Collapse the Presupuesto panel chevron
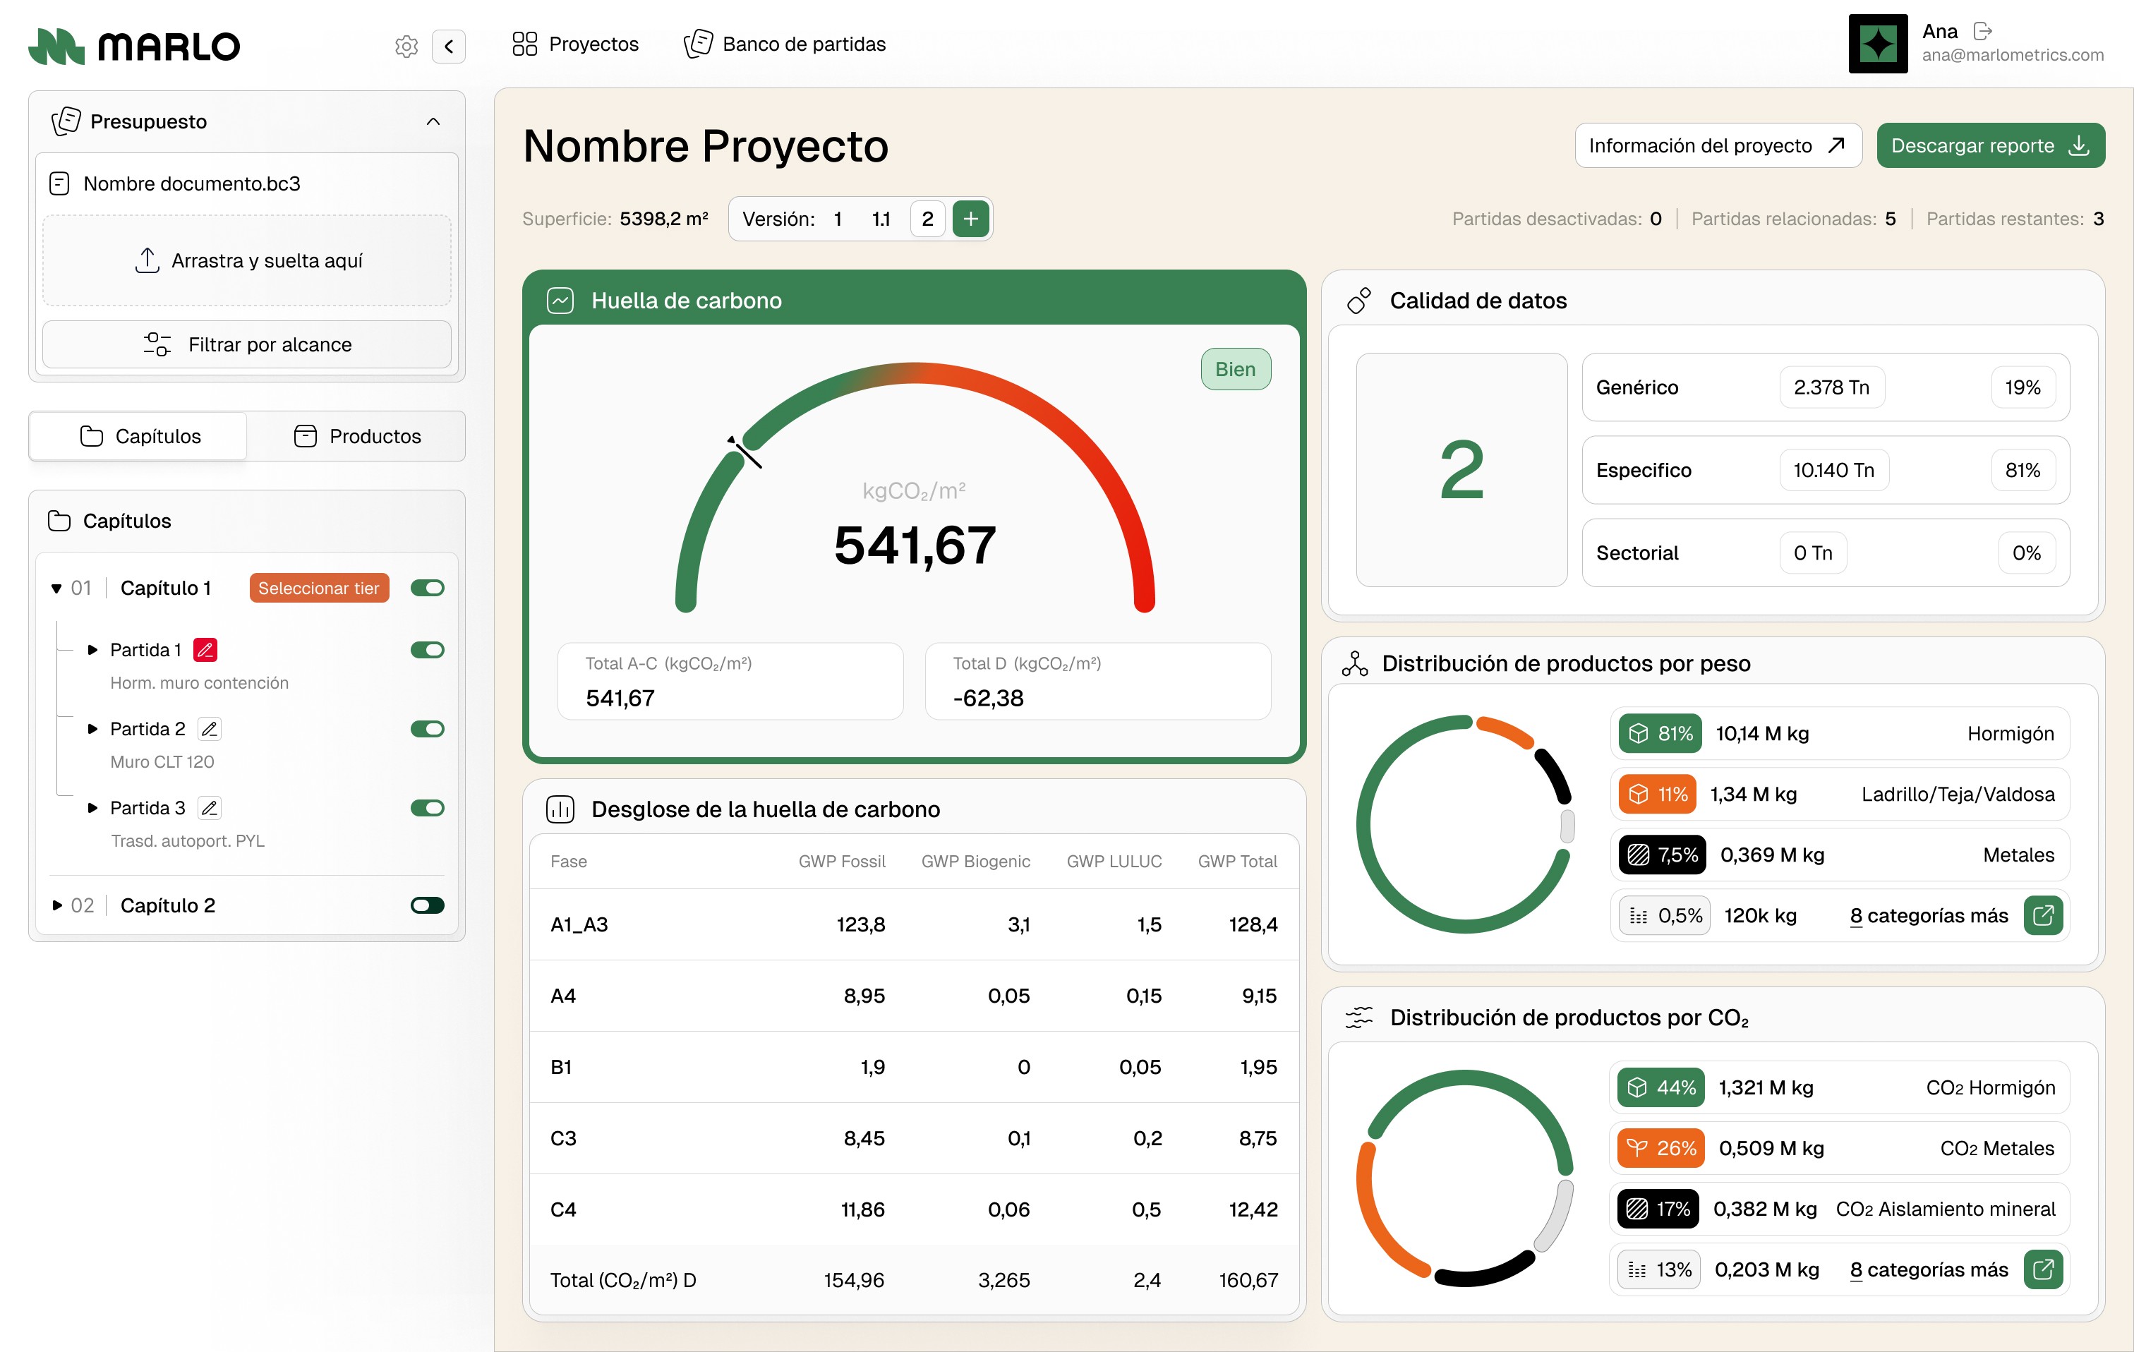 pos(433,121)
